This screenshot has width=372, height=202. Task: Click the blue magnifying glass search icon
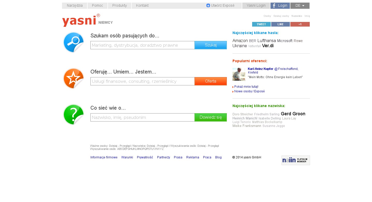pos(74,42)
